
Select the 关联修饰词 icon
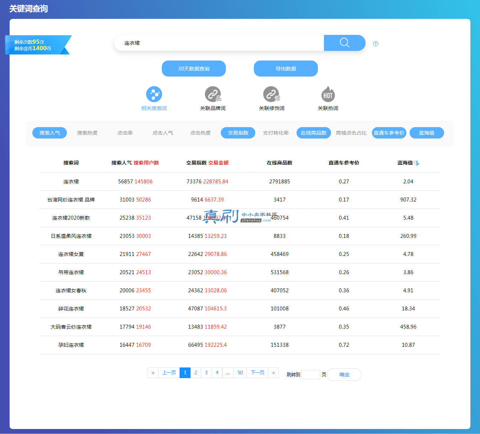[x=271, y=94]
